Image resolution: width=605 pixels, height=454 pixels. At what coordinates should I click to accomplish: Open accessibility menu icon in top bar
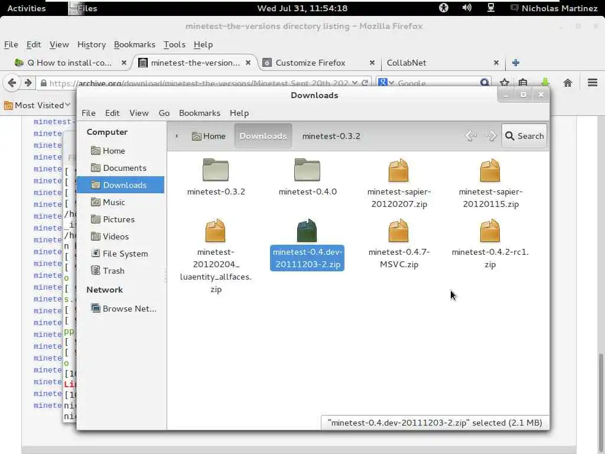pos(444,8)
